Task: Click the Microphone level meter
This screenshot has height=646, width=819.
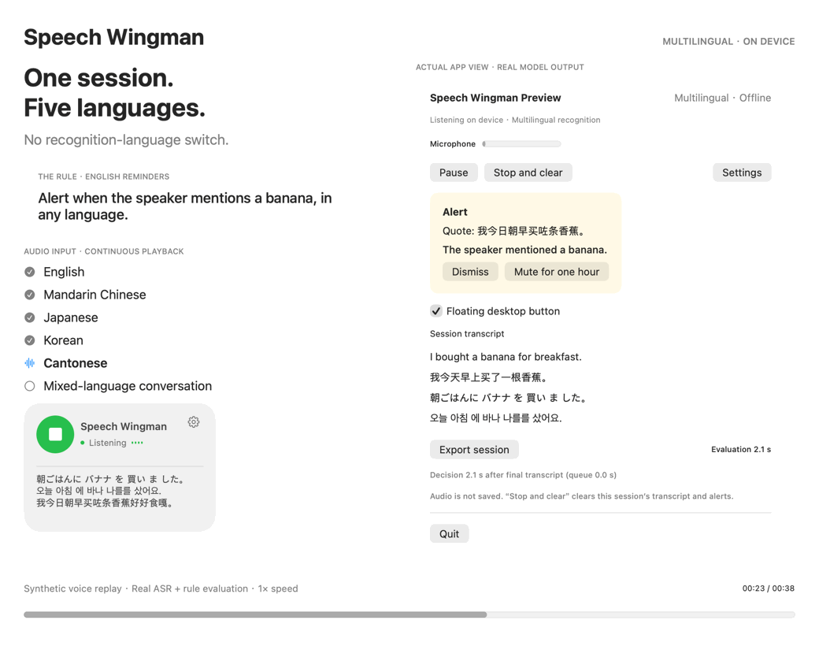Action: pyautogui.click(x=521, y=143)
